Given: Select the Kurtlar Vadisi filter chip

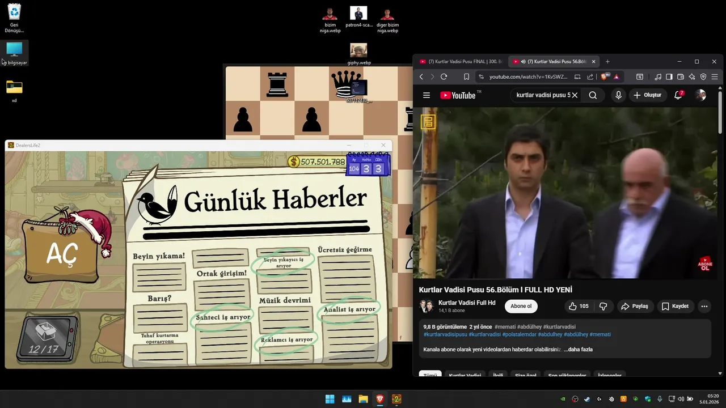Looking at the screenshot, I should (465, 375).
